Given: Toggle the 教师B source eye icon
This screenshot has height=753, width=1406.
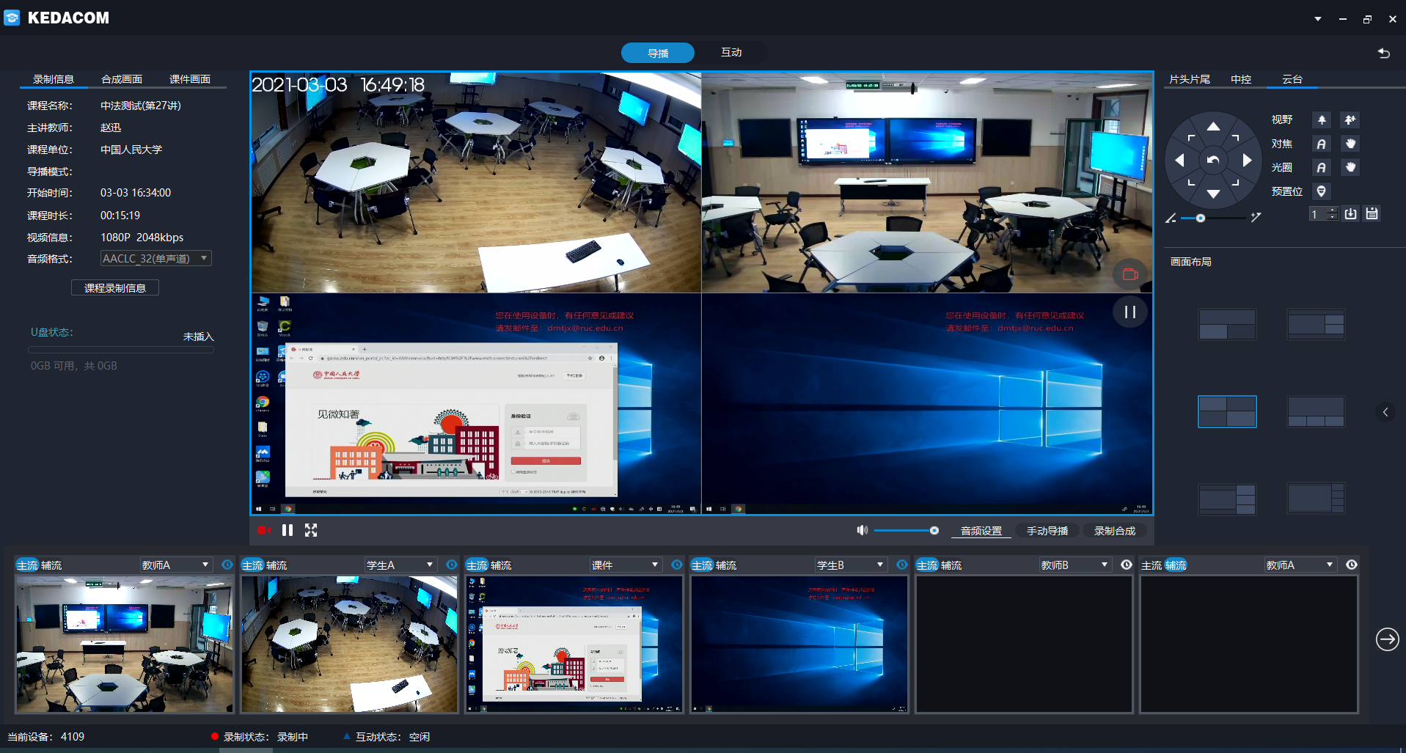Looking at the screenshot, I should [1127, 565].
